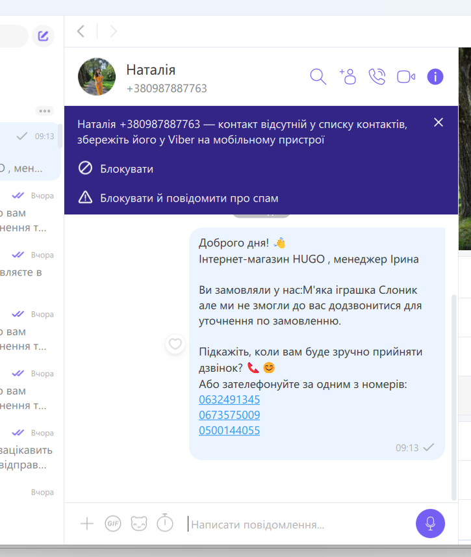Click the voice message microphone button
471x557 pixels.
(x=430, y=524)
